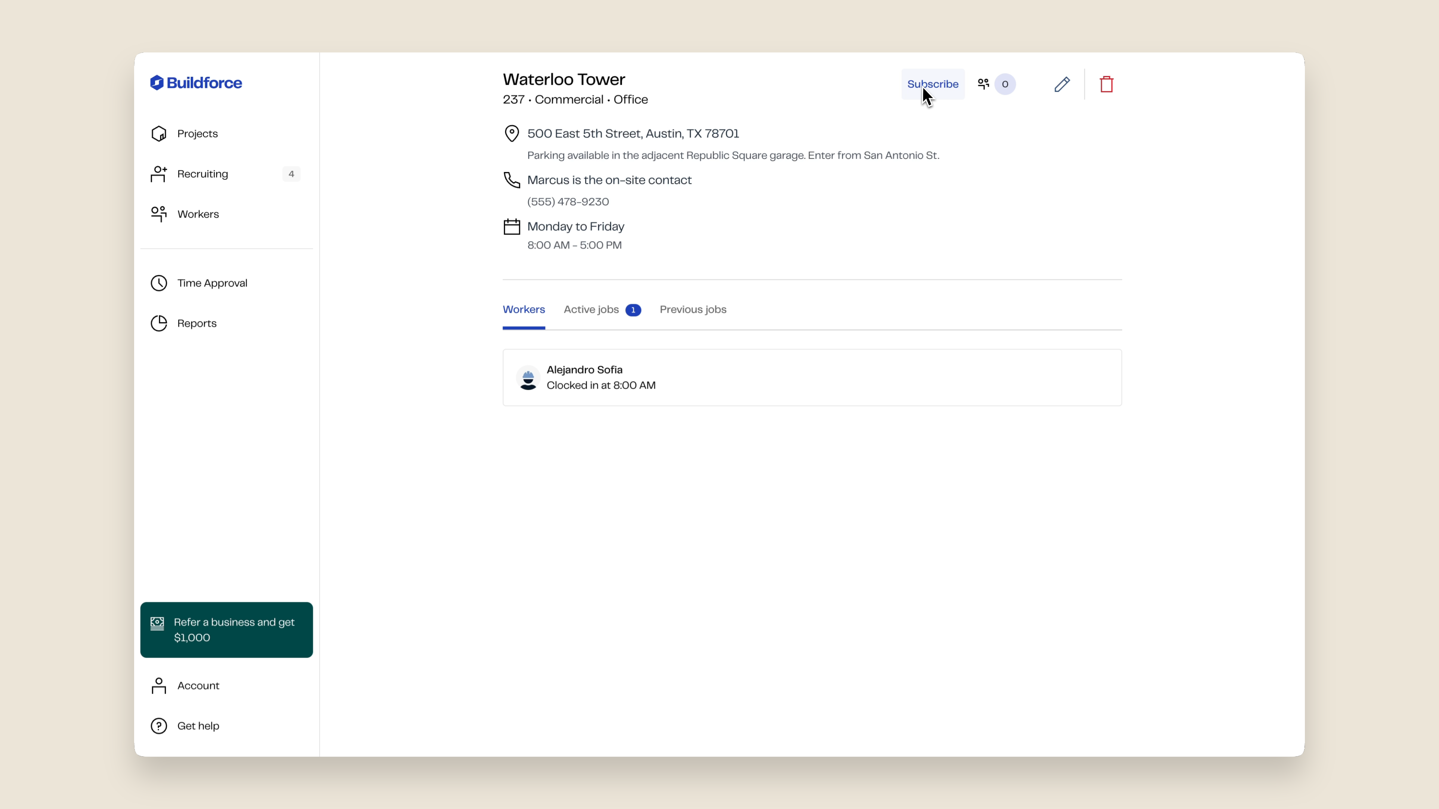
Task: Click the money icon in referral banner
Action: tap(157, 623)
